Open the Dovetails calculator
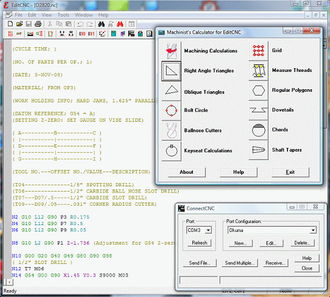Image resolution: width=330 pixels, height=297 pixels. click(x=259, y=110)
